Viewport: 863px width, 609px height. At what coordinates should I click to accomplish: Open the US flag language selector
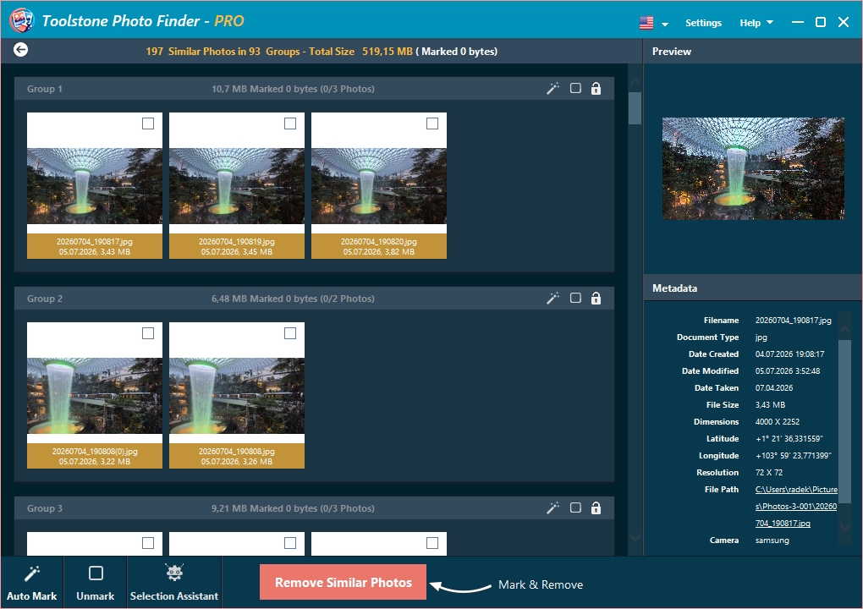(x=646, y=23)
